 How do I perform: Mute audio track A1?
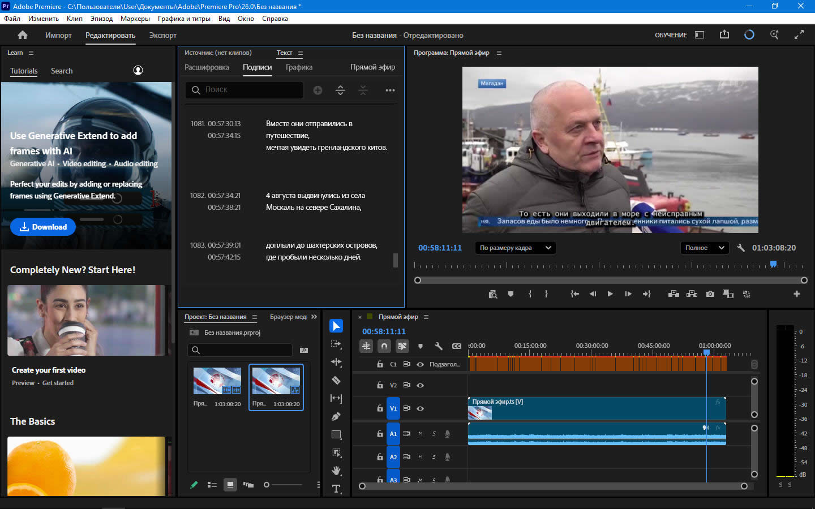coord(420,434)
